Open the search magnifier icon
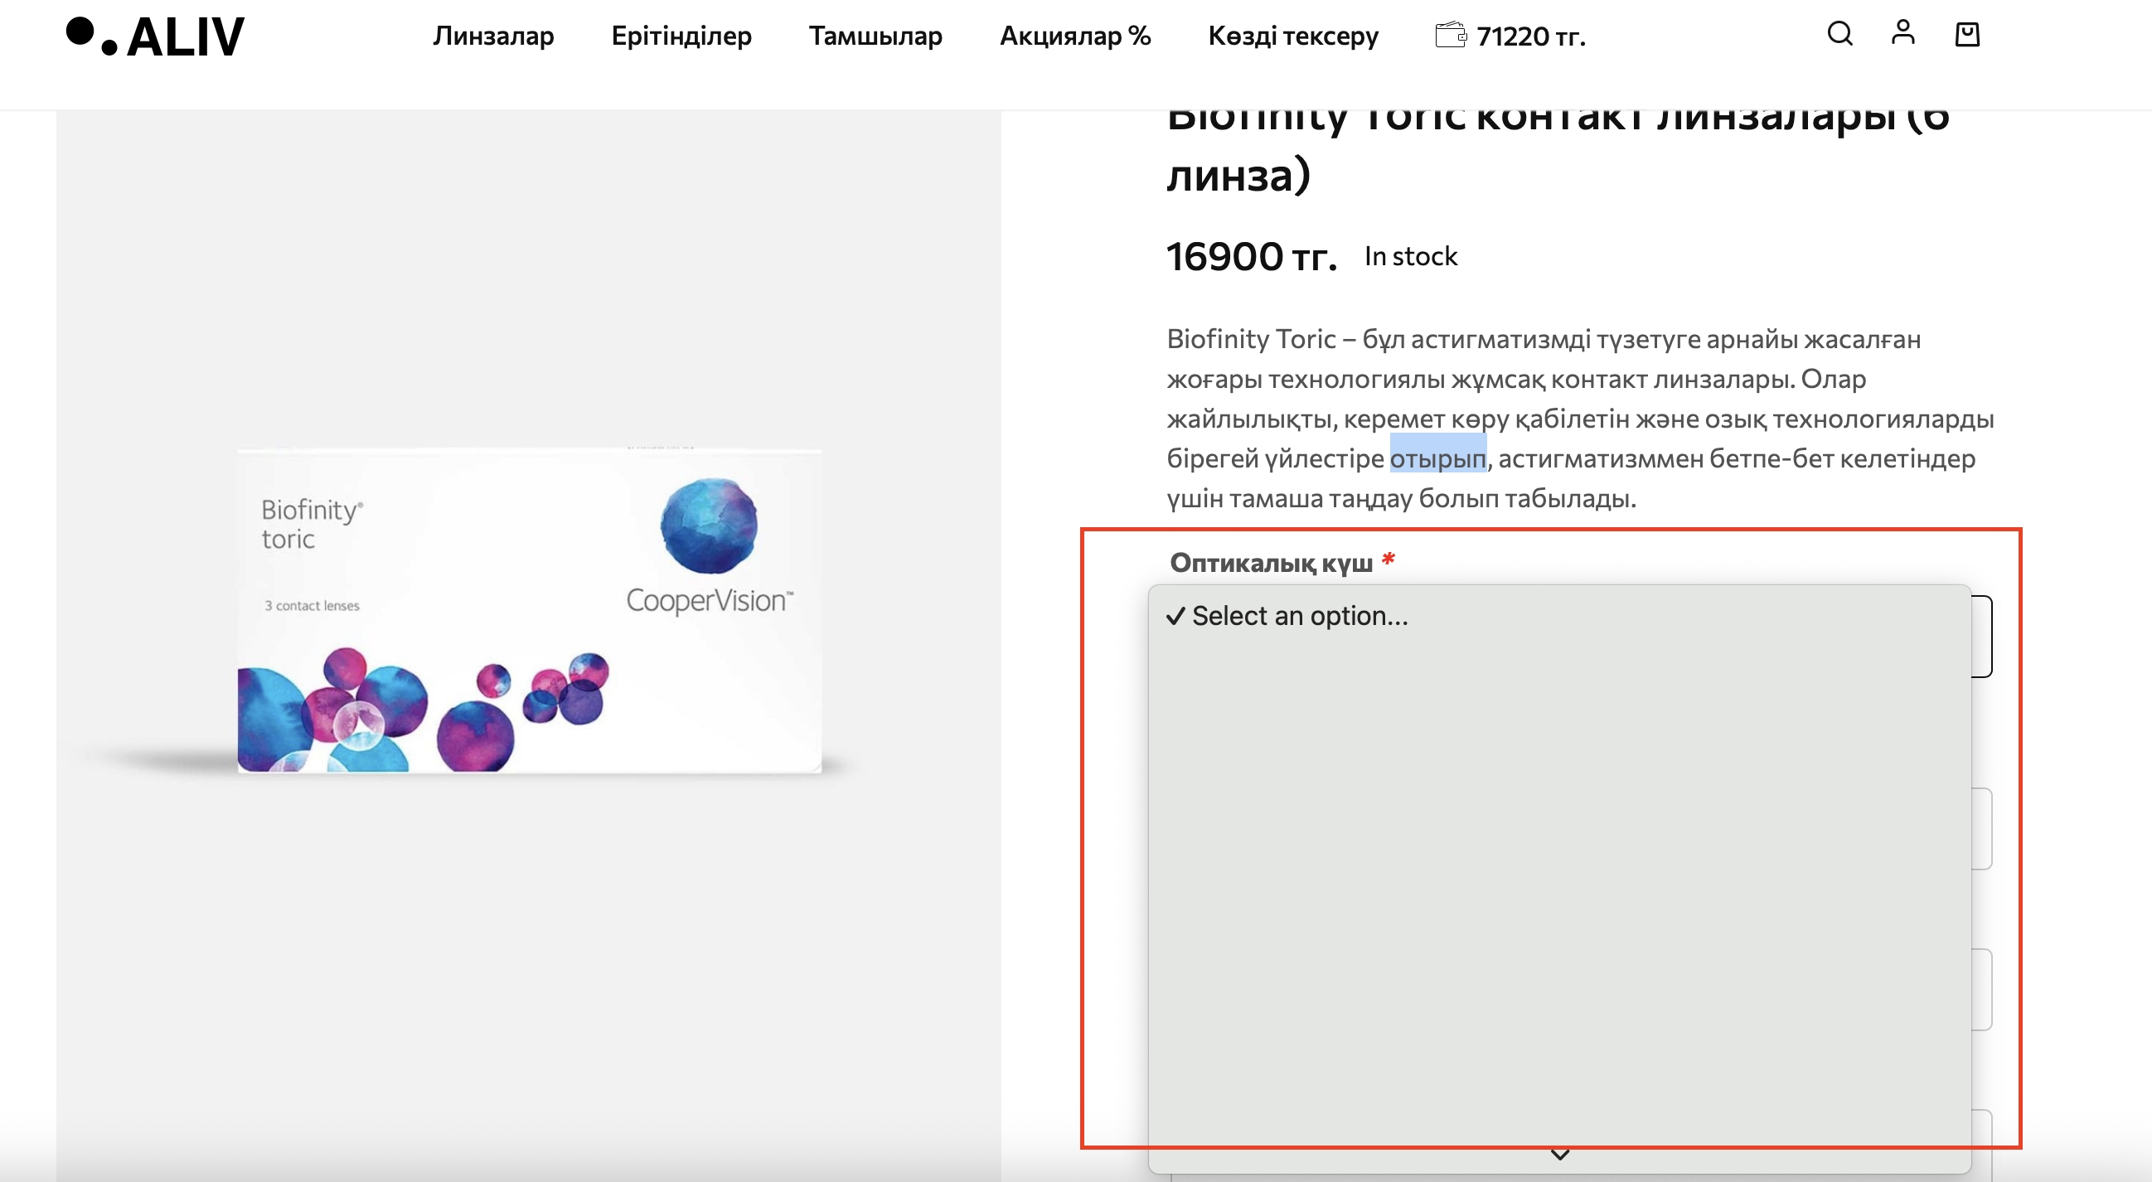The width and height of the screenshot is (2152, 1182). [x=1839, y=34]
